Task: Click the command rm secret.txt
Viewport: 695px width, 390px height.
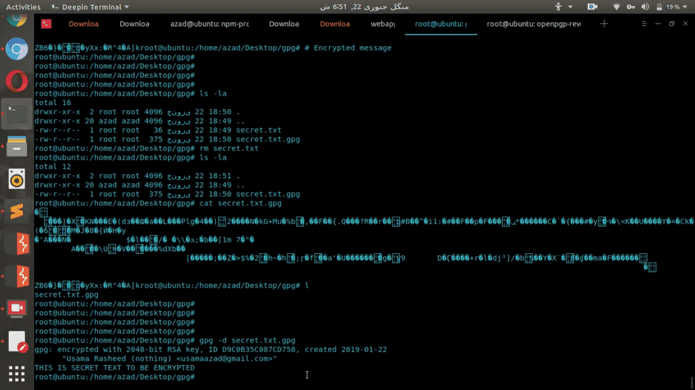Action: [229, 148]
